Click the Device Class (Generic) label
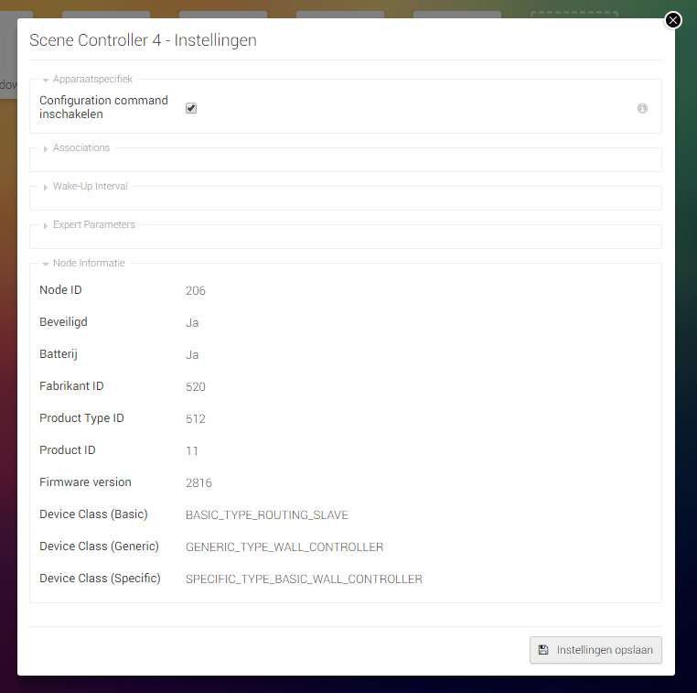Screen dimensions: 697x693 99,546
